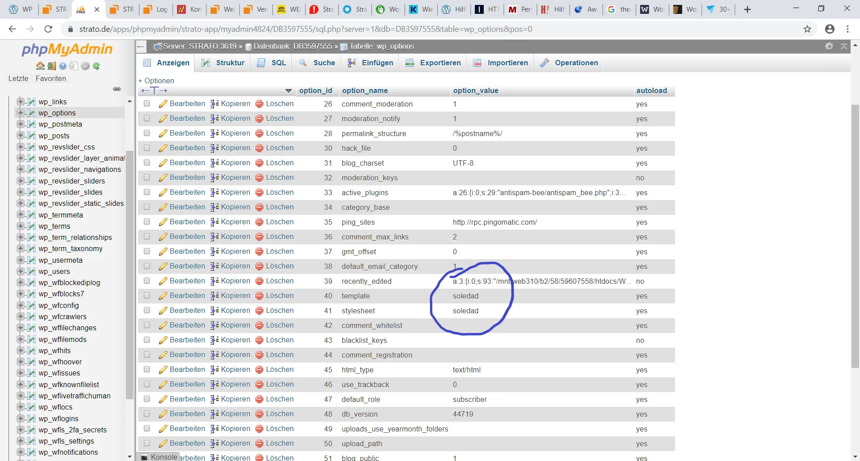This screenshot has height=461, width=860.
Task: Click the main page vertical scrollbar
Action: [855, 236]
